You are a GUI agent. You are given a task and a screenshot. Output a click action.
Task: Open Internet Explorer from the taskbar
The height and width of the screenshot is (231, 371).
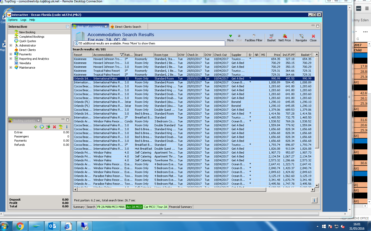[x=68, y=226]
